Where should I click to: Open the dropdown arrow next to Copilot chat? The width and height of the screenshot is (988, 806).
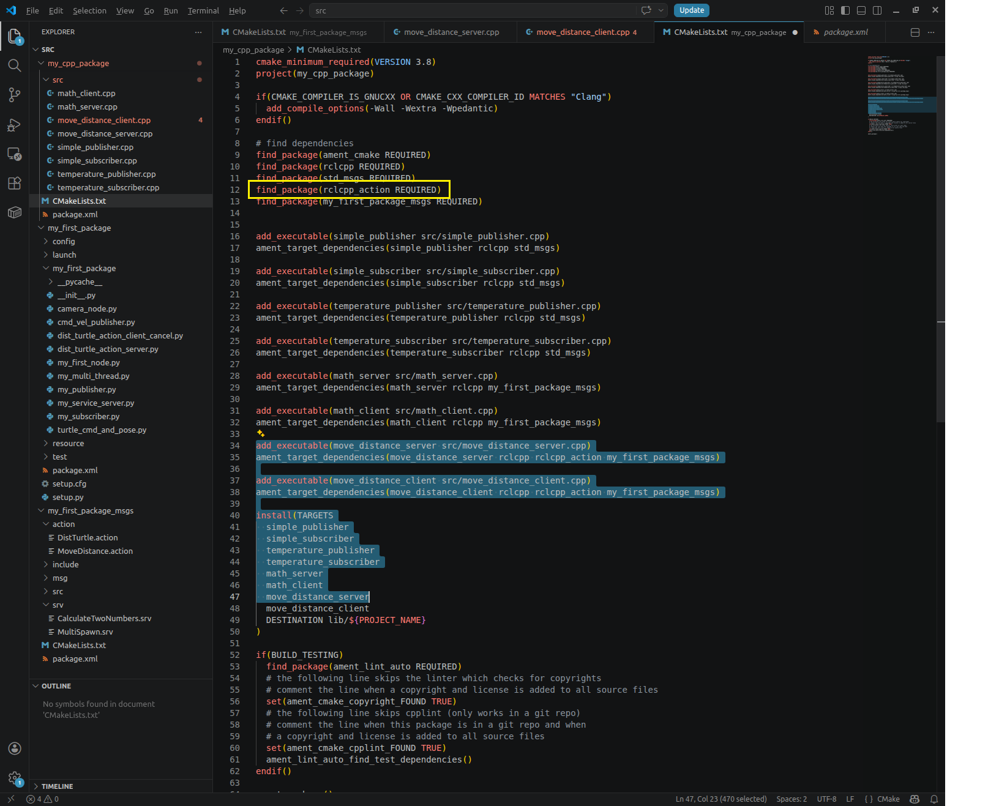click(661, 10)
